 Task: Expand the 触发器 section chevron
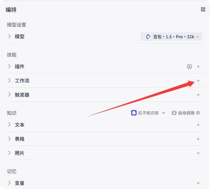click(x=9, y=94)
